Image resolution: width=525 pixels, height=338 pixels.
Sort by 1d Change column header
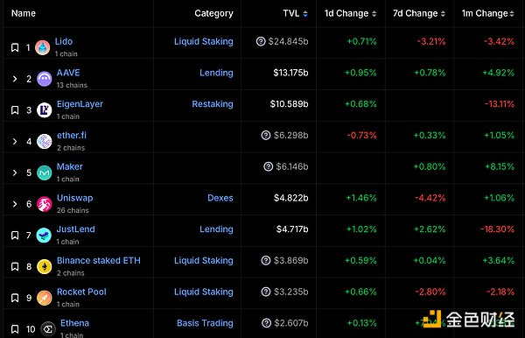[x=350, y=13]
